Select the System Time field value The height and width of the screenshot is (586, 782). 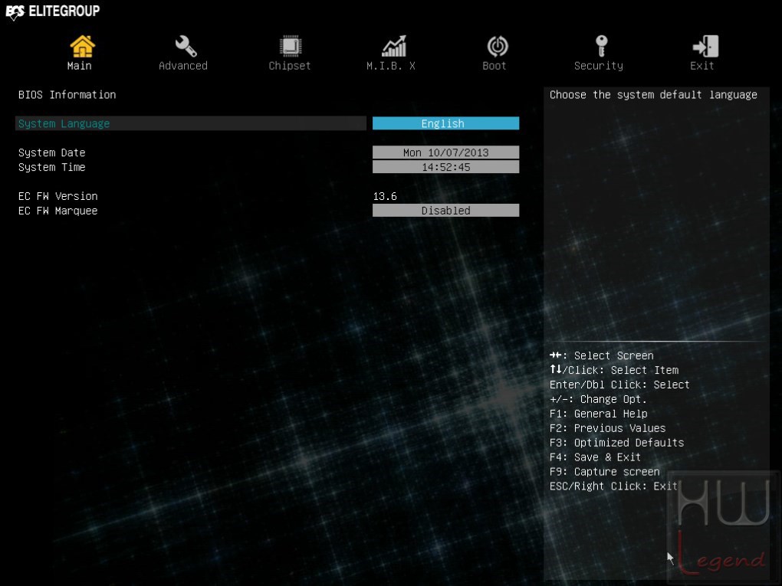tap(446, 167)
